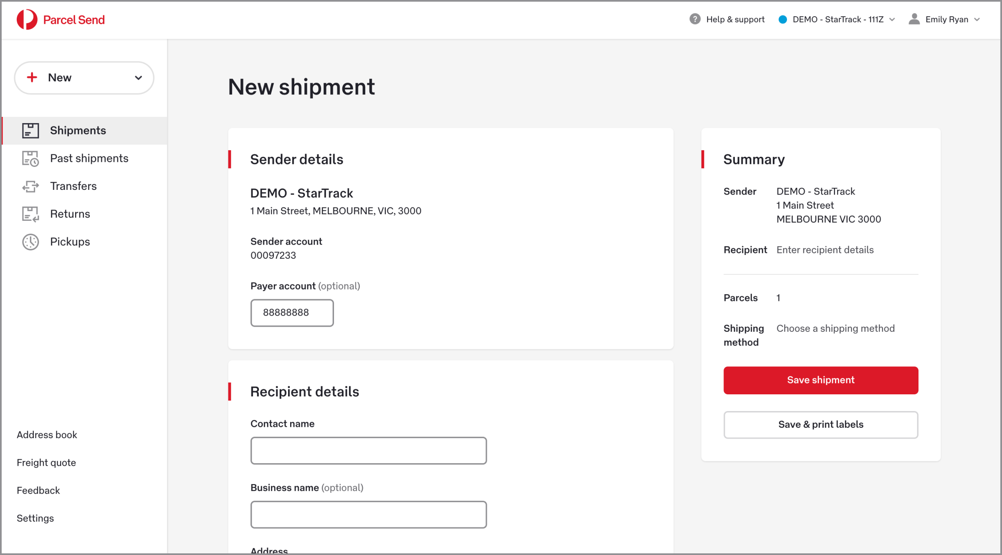This screenshot has width=1002, height=555.
Task: Click the 'Enter recipient details' summary text
Action: pos(825,250)
